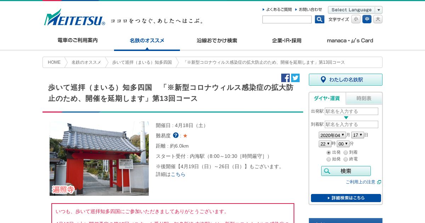Open 電車のご利用案内 menu
The width and height of the screenshot is (425, 223).
pyautogui.click(x=78, y=40)
